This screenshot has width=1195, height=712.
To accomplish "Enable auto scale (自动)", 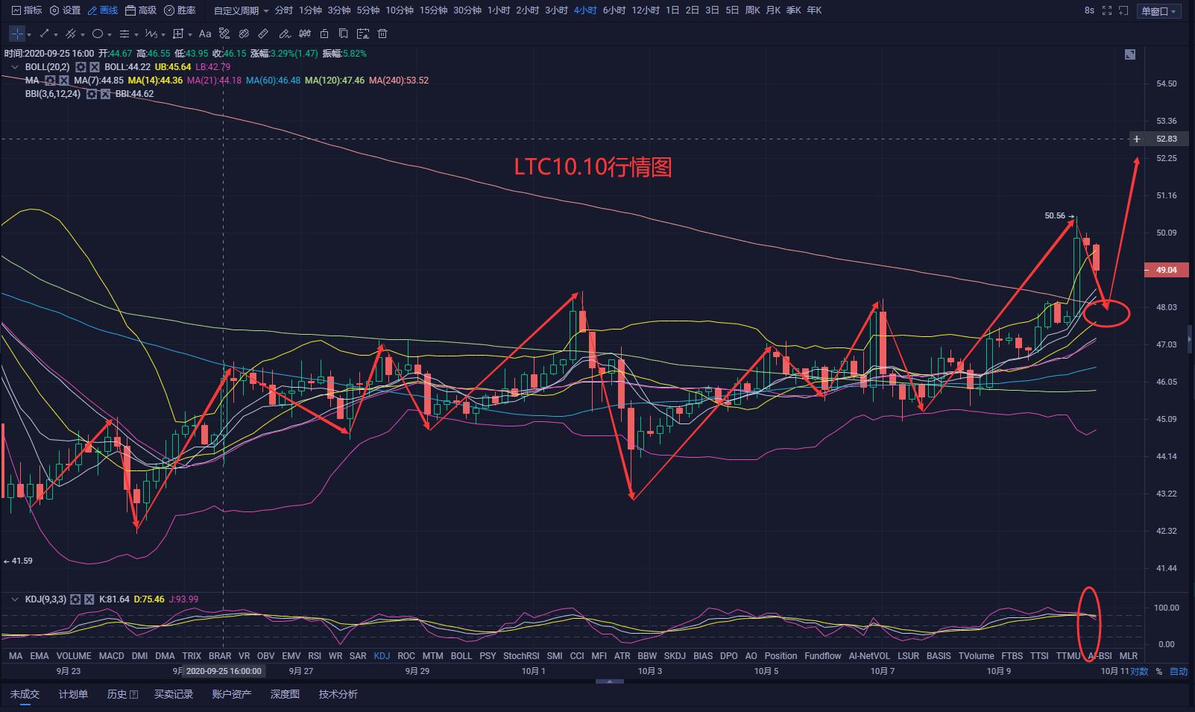I will tap(1179, 672).
